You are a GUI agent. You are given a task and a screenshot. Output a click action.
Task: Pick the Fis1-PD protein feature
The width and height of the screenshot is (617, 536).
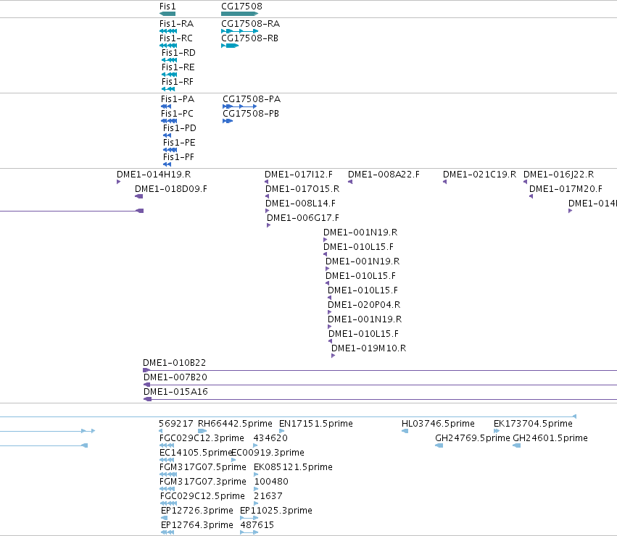179,128
